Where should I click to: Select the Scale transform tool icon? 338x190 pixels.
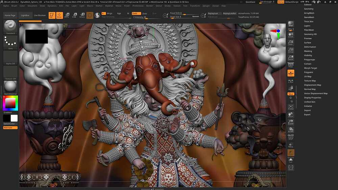pyautogui.click(x=75, y=15)
